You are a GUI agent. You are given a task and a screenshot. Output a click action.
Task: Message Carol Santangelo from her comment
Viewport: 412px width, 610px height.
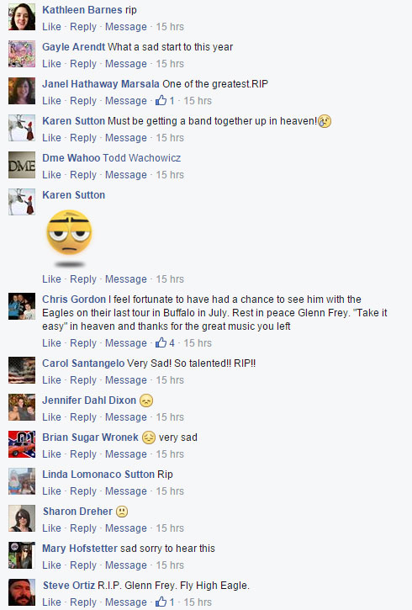[126, 380]
